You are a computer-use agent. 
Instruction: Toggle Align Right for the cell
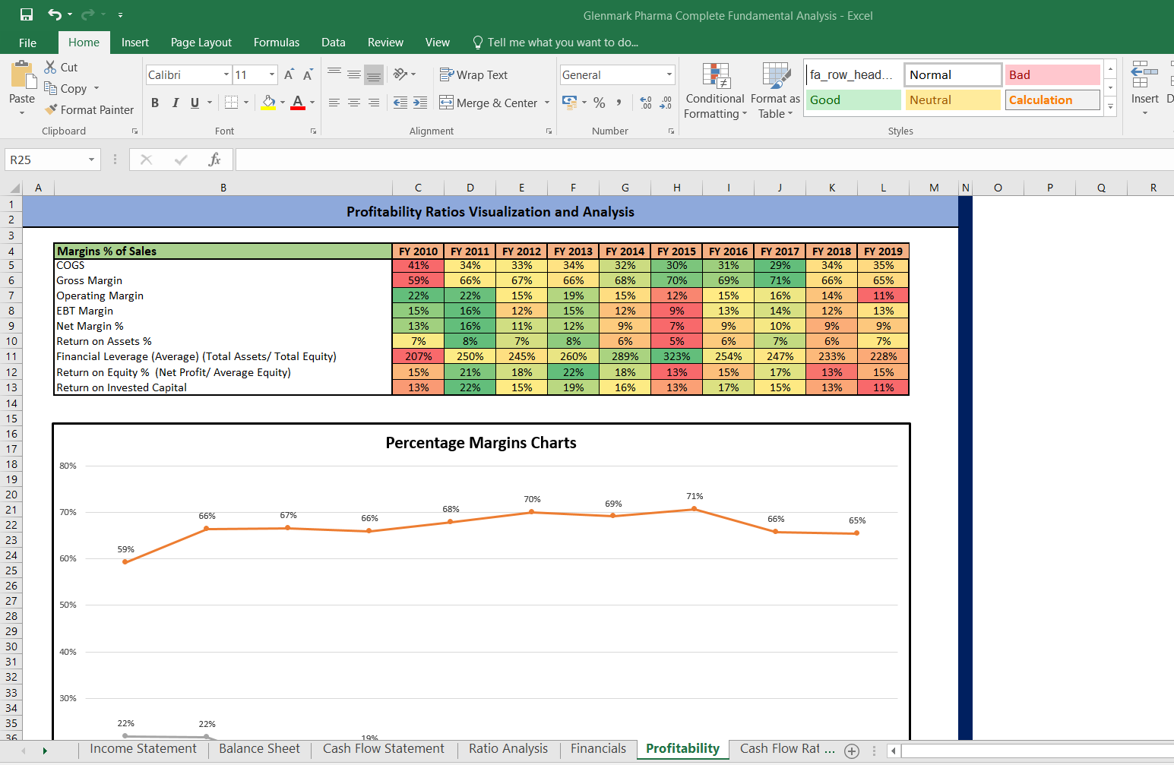coord(374,103)
